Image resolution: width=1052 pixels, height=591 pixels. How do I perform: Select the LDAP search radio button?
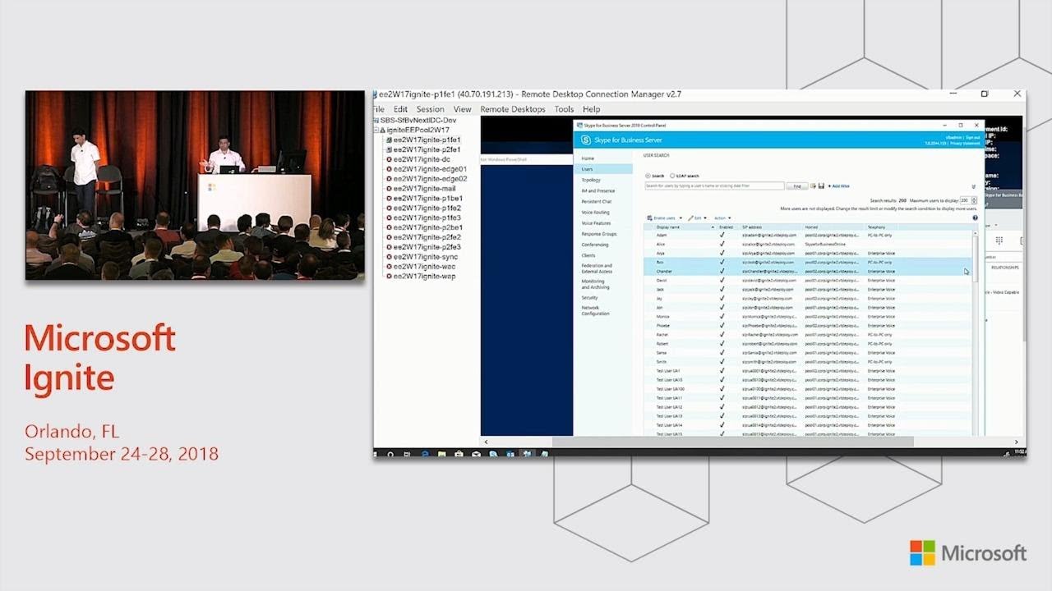(x=672, y=176)
